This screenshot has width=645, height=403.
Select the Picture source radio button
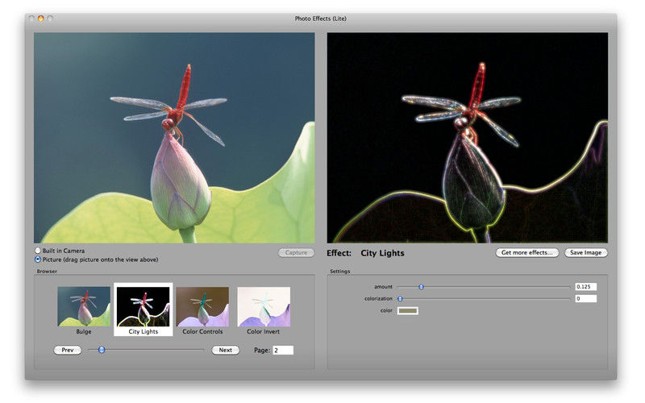point(38,260)
